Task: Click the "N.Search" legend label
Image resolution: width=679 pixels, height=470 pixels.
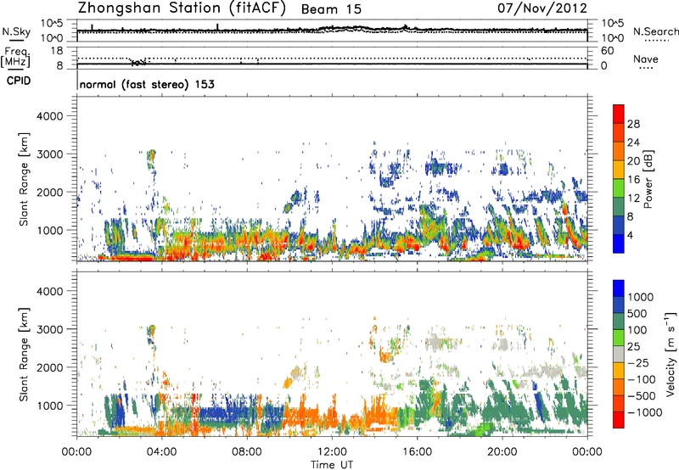Action: pos(656,31)
